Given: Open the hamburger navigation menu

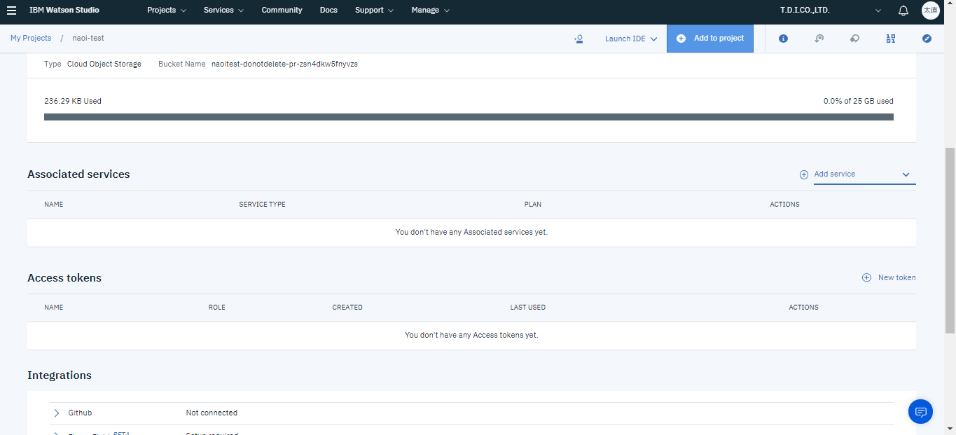Looking at the screenshot, I should [x=11, y=11].
